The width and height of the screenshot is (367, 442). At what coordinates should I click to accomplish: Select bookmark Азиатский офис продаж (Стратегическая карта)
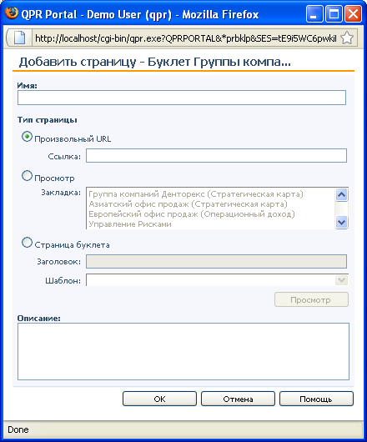(188, 203)
